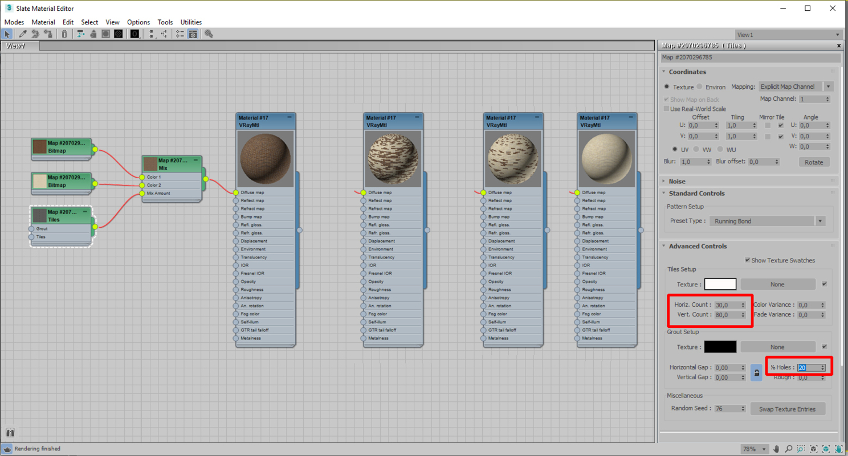Click the Horiz. Count input field
Image resolution: width=848 pixels, height=456 pixels.
click(x=730, y=305)
